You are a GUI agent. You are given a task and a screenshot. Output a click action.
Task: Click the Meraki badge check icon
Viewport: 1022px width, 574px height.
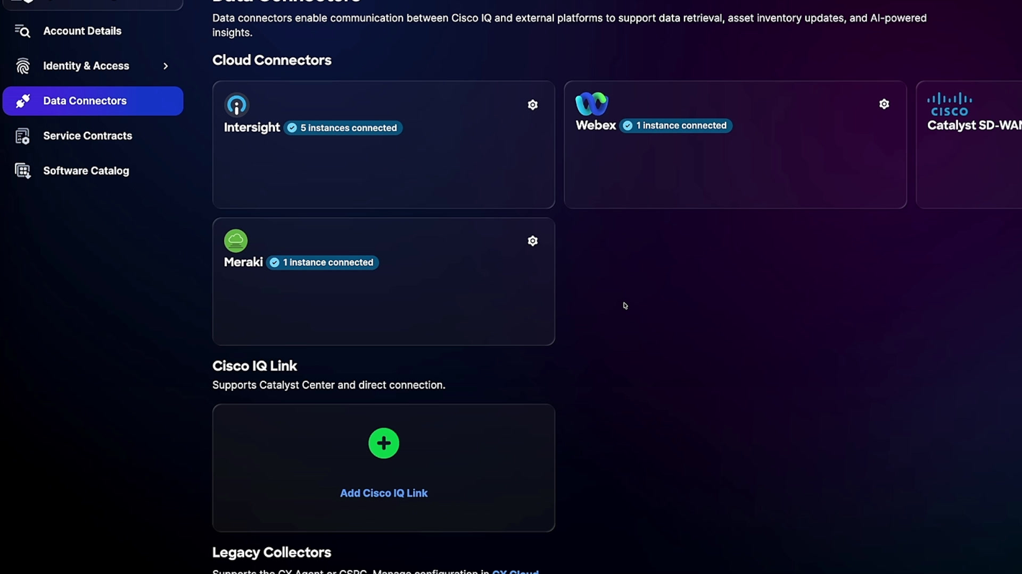pyautogui.click(x=275, y=263)
